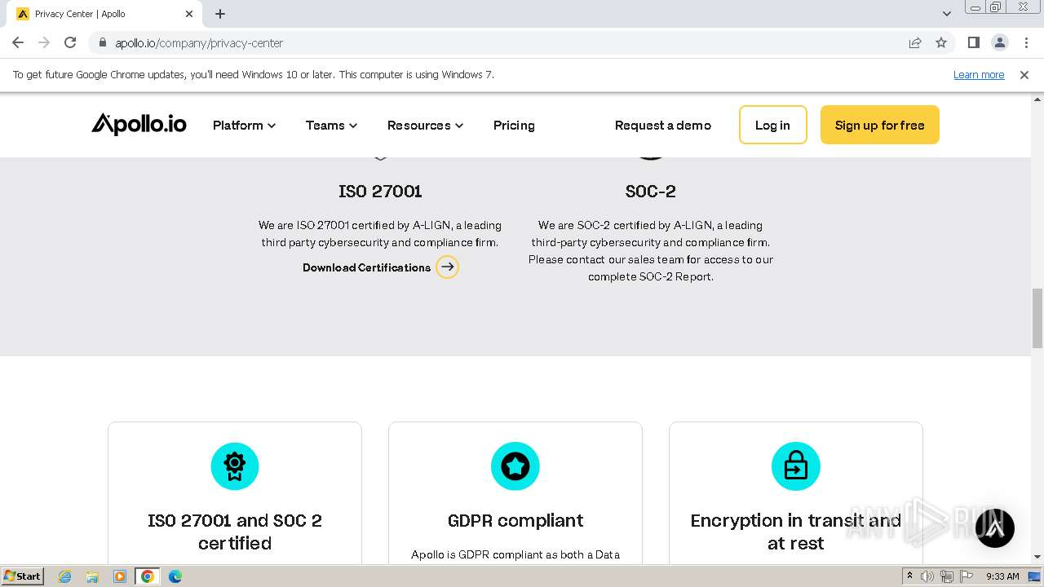
Task: Reload the current page
Action: pyautogui.click(x=70, y=42)
